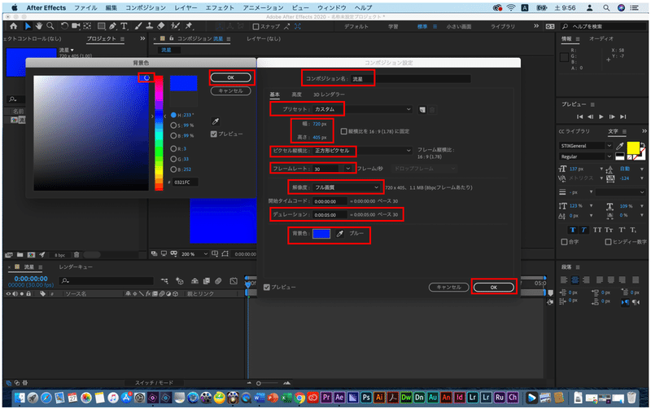The width and height of the screenshot is (651, 409).
Task: Expand panels overflow chevron beside Project tab
Action: pyautogui.click(x=142, y=38)
